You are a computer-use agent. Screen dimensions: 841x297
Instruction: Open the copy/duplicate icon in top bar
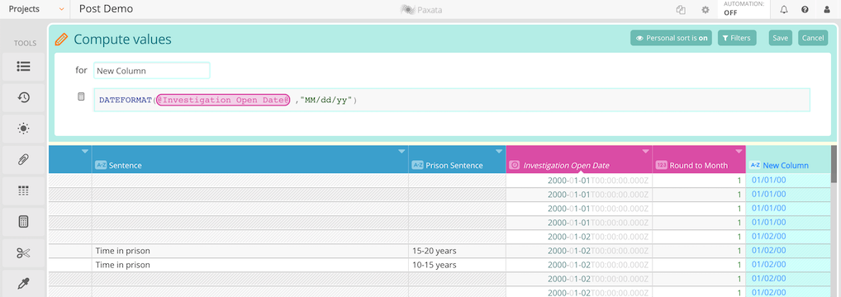[x=682, y=10]
